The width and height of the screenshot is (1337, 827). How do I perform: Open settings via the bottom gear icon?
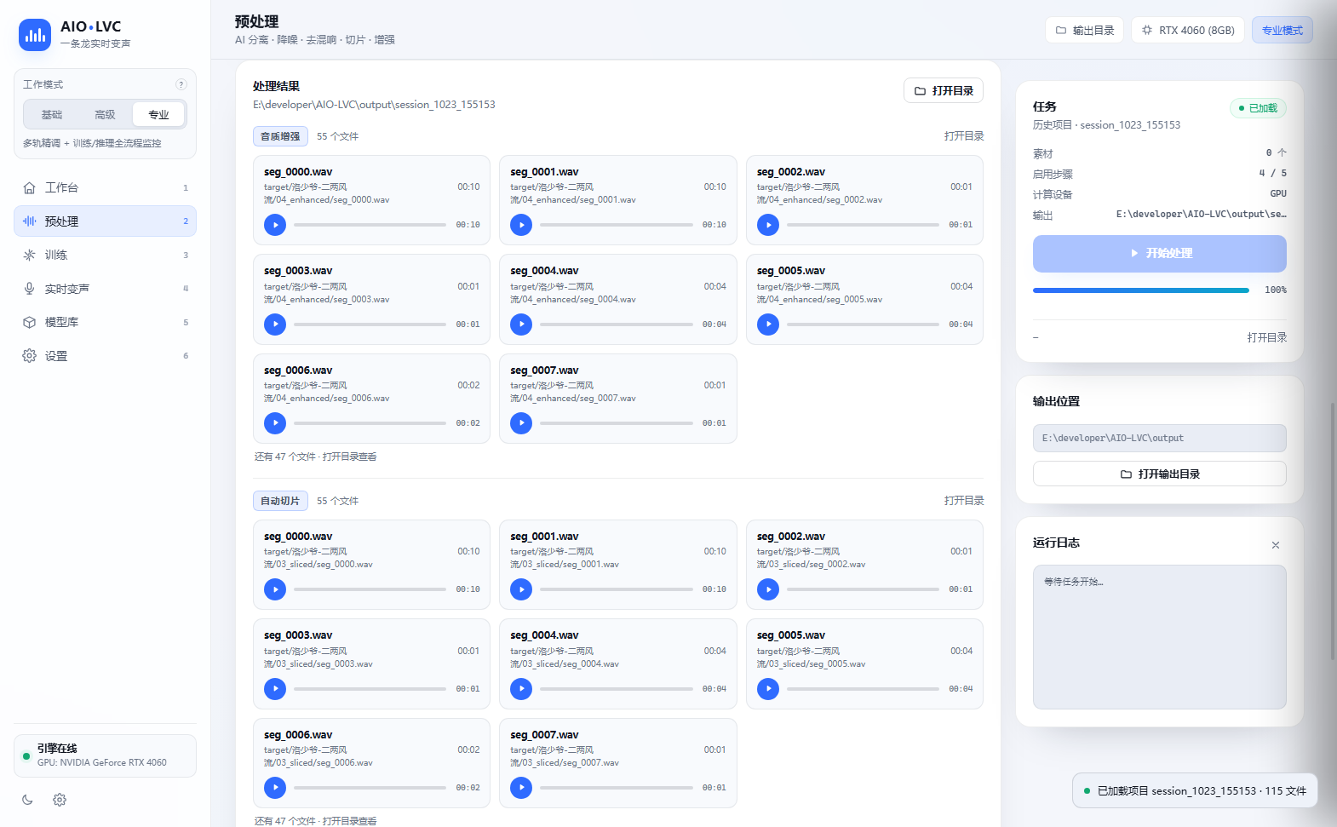tap(60, 800)
